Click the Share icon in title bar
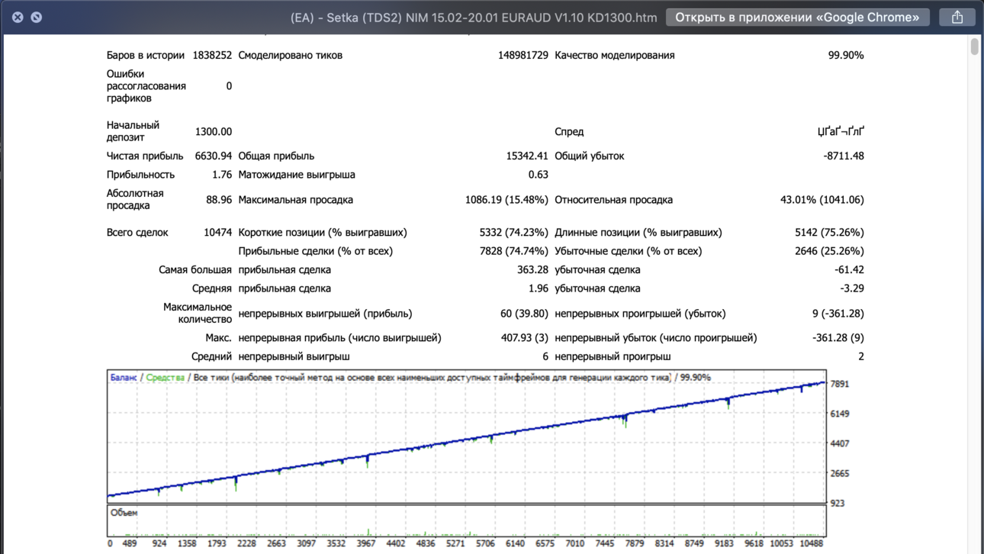This screenshot has height=554, width=984. [x=957, y=17]
